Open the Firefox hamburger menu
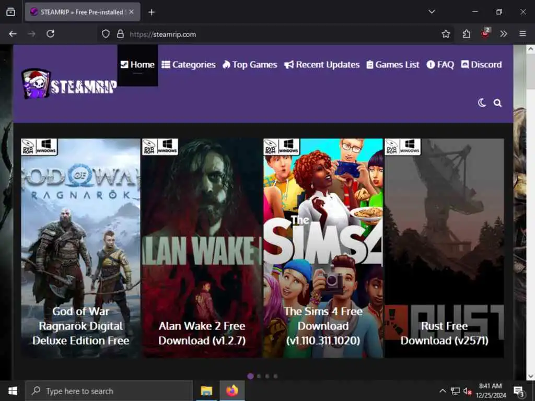The width and height of the screenshot is (535, 401). point(522,33)
